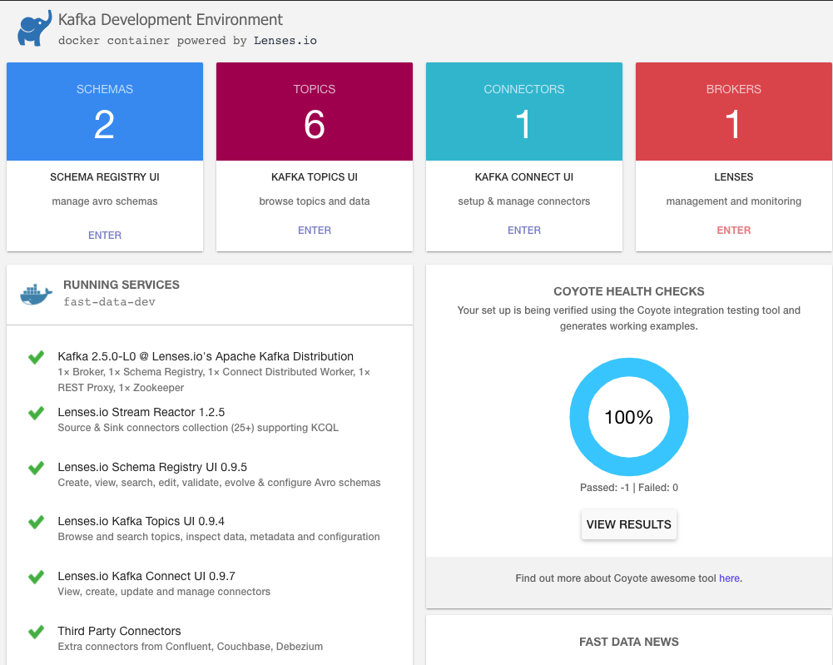Click green checkmark beside Kafka Connect UI 0.9.7

click(36, 577)
